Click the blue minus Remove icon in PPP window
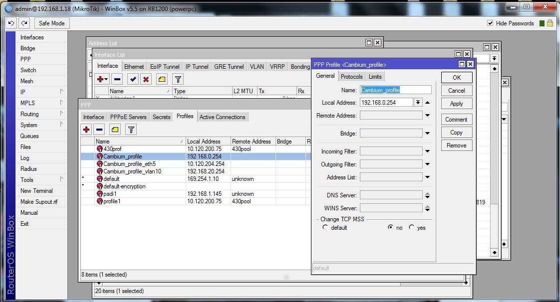Viewport: 560px width, 302px height. click(100, 130)
